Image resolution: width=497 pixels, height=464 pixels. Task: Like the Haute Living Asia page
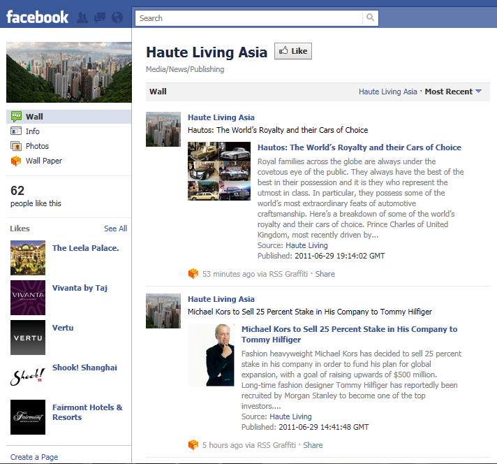[x=292, y=51]
